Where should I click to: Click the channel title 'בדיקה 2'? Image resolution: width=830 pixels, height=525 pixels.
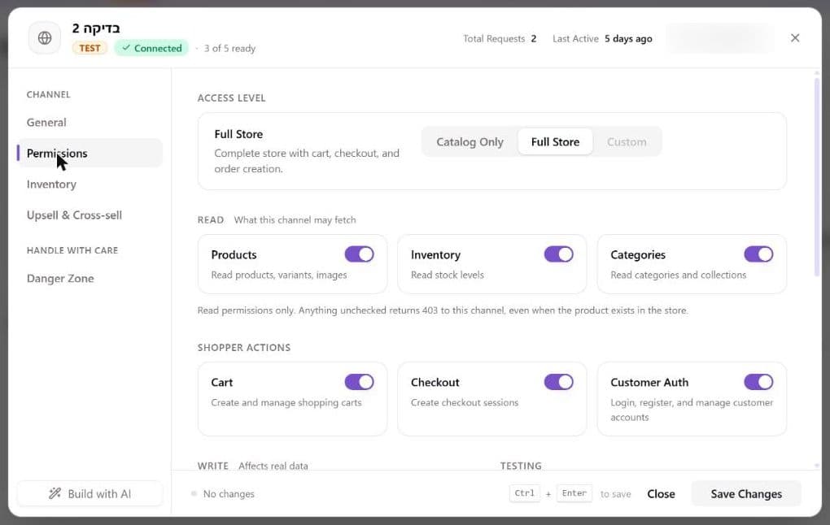96,28
